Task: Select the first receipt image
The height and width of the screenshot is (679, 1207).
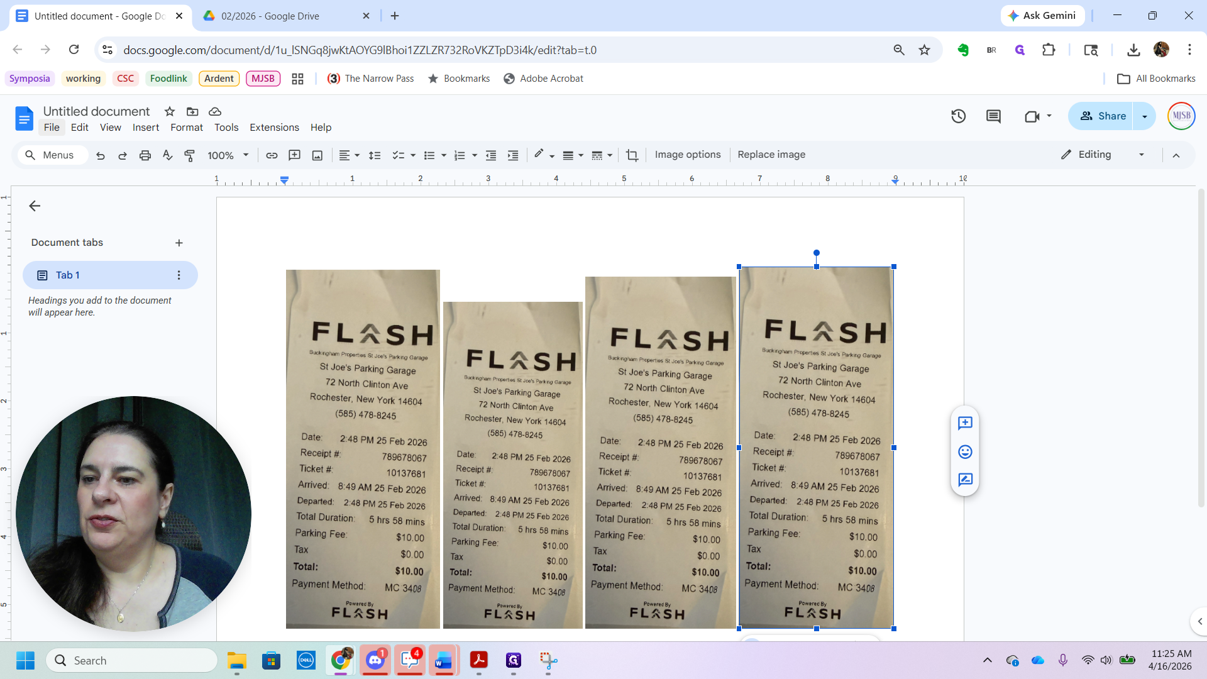Action: pyautogui.click(x=363, y=449)
